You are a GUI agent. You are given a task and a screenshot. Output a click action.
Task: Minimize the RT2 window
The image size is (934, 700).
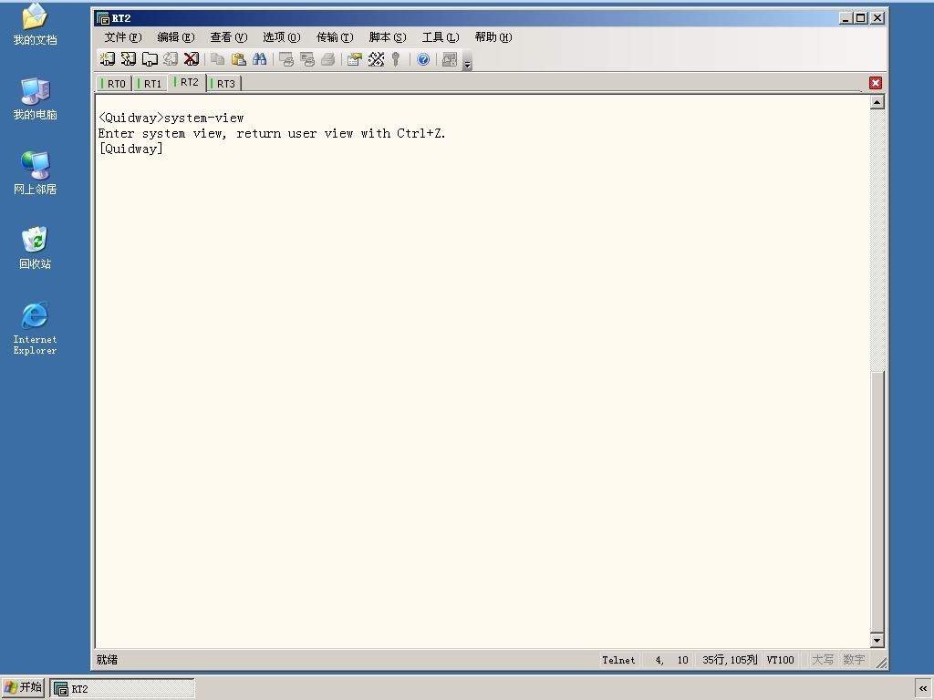pyautogui.click(x=846, y=18)
